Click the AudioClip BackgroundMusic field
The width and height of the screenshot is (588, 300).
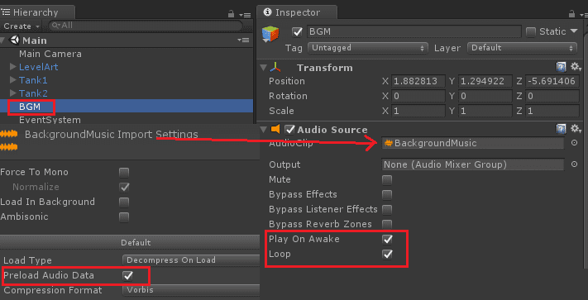473,143
